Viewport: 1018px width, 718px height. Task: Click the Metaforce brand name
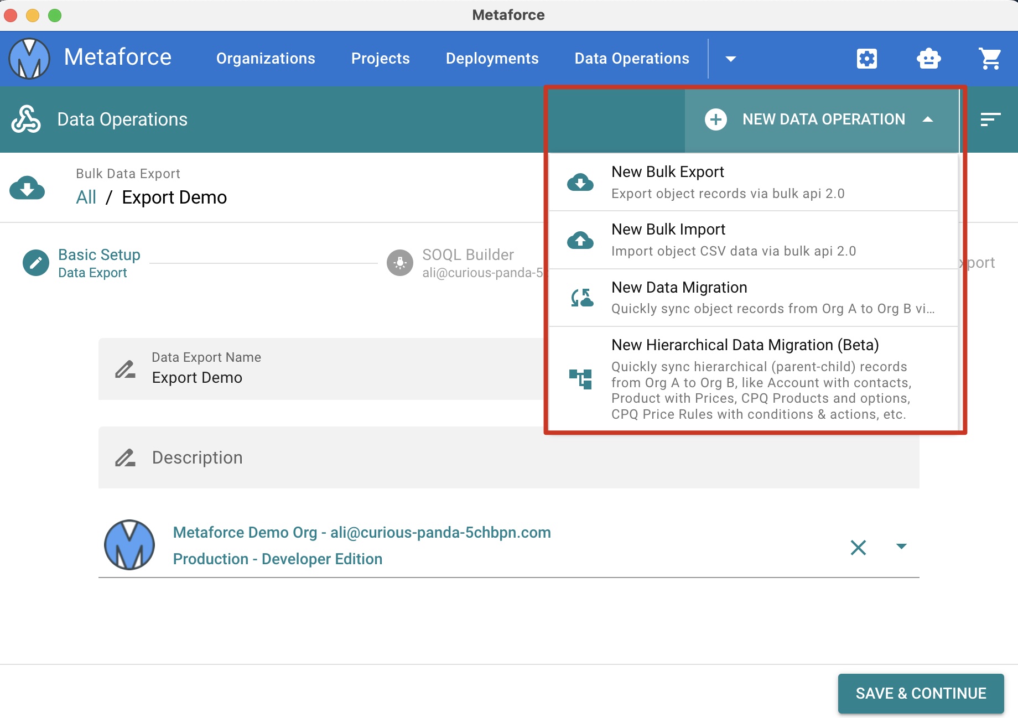coord(118,58)
